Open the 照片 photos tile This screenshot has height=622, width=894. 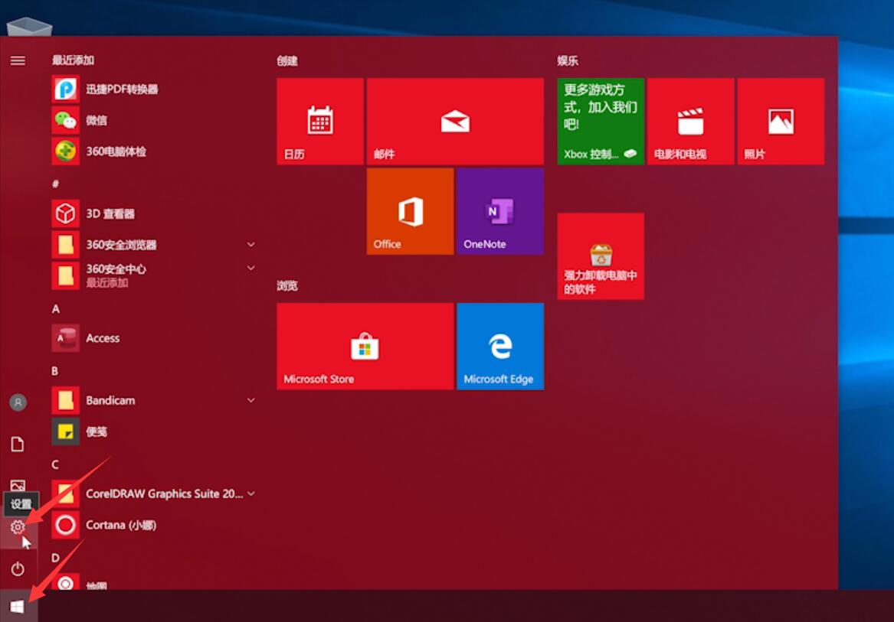(781, 122)
